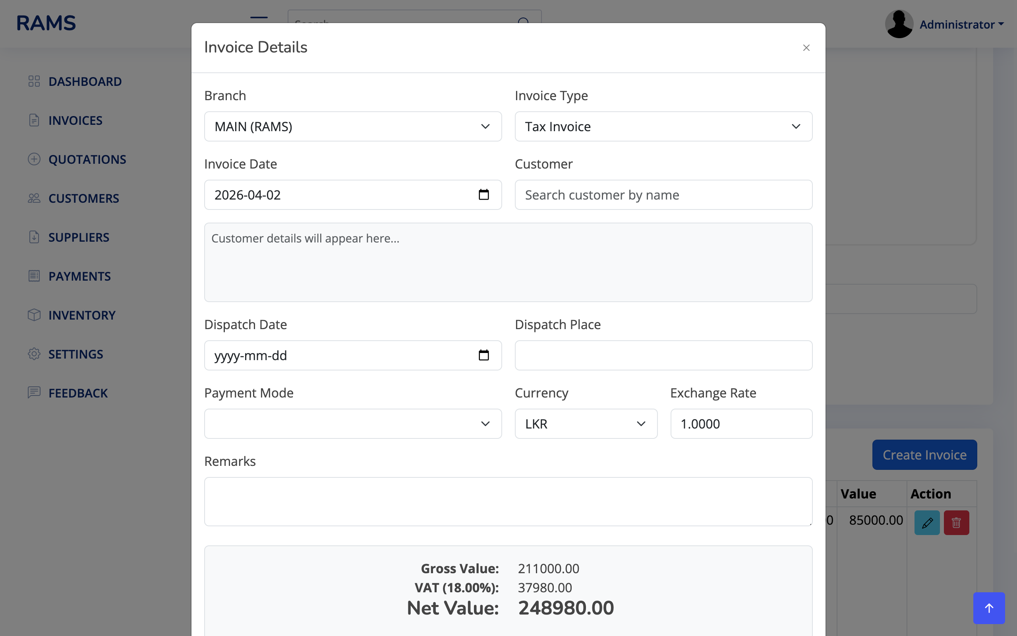
Task: Click the search customer by name field
Action: pyautogui.click(x=663, y=194)
